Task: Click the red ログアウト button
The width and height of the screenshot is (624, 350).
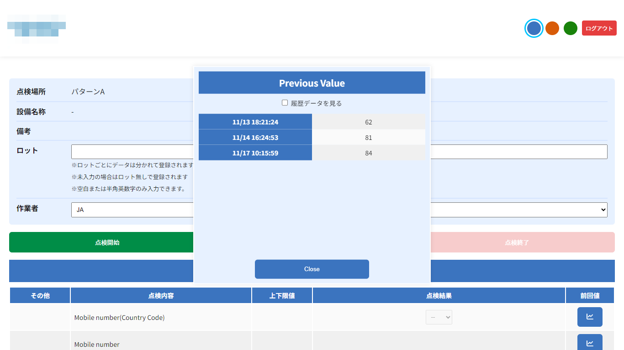Action: 599,28
